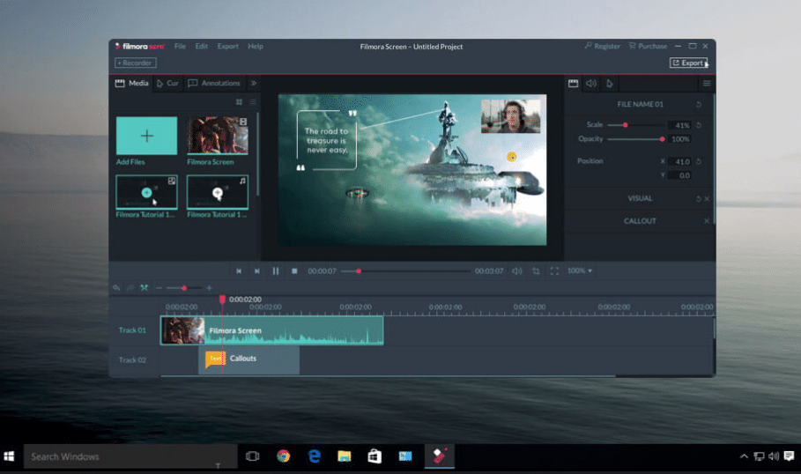Image resolution: width=801 pixels, height=474 pixels.
Task: Click the Position X value field
Action: pos(680,161)
